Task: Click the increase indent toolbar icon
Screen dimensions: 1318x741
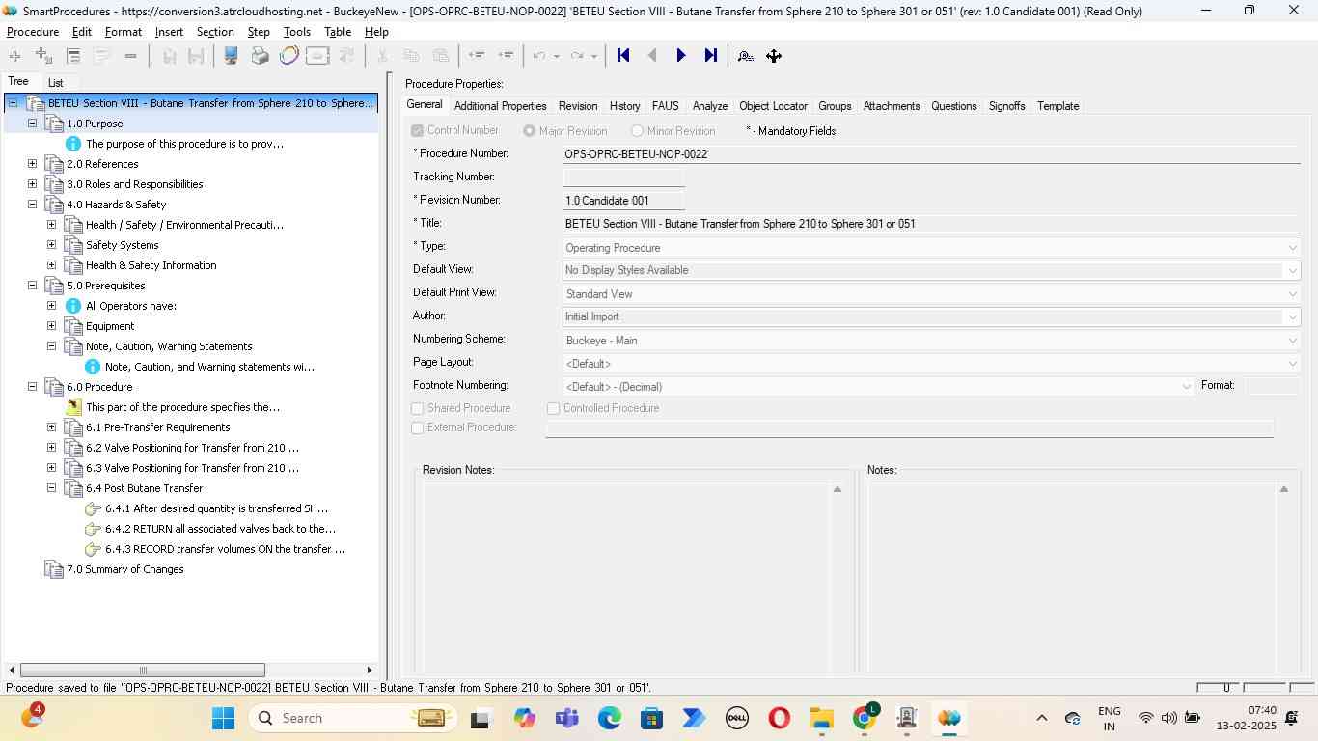Action: (505, 56)
